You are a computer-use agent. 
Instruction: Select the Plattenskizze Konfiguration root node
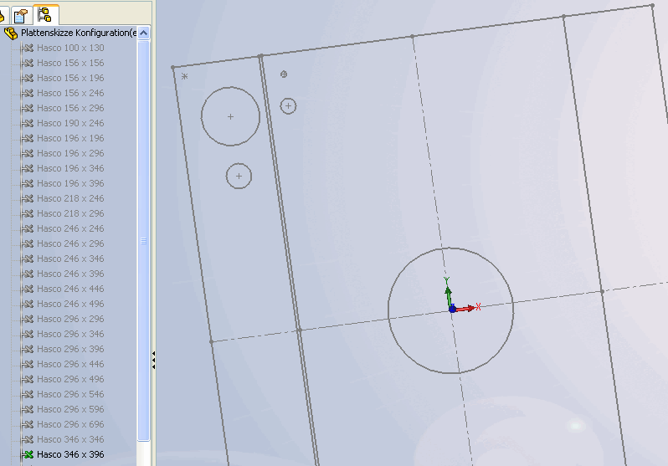(79, 33)
